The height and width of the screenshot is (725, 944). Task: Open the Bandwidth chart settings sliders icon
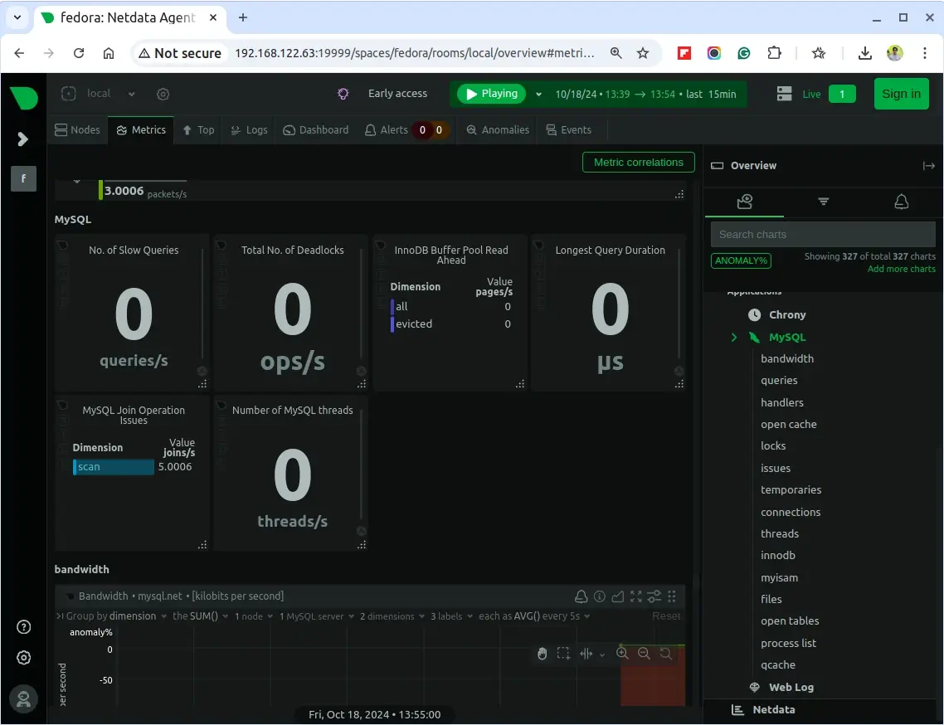point(654,596)
